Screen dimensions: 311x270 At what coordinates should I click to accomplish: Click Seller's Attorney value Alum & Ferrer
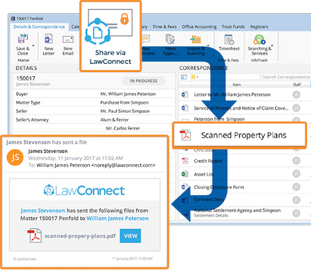(x=115, y=120)
